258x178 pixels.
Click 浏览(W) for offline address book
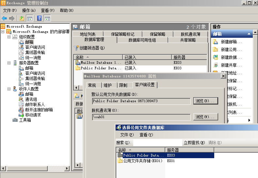[206, 117]
